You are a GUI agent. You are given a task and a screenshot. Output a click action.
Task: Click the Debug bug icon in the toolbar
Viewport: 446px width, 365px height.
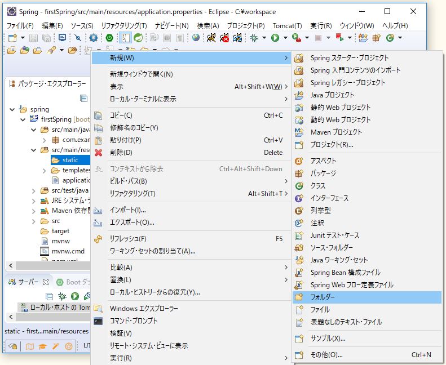(x=254, y=38)
